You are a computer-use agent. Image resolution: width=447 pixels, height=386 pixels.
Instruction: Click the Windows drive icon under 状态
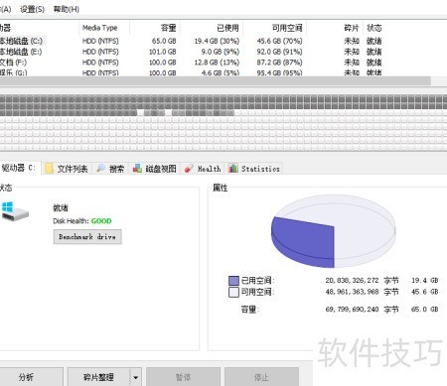tap(15, 211)
